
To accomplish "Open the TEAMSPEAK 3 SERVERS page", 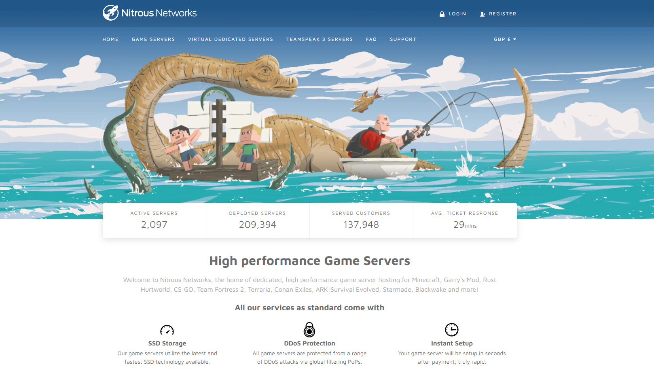I will click(x=320, y=39).
